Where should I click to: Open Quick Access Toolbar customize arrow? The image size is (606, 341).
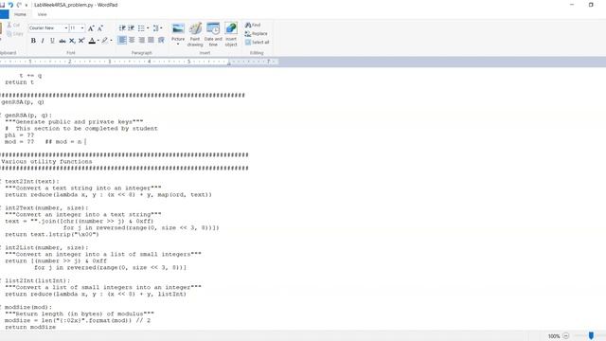(27, 5)
